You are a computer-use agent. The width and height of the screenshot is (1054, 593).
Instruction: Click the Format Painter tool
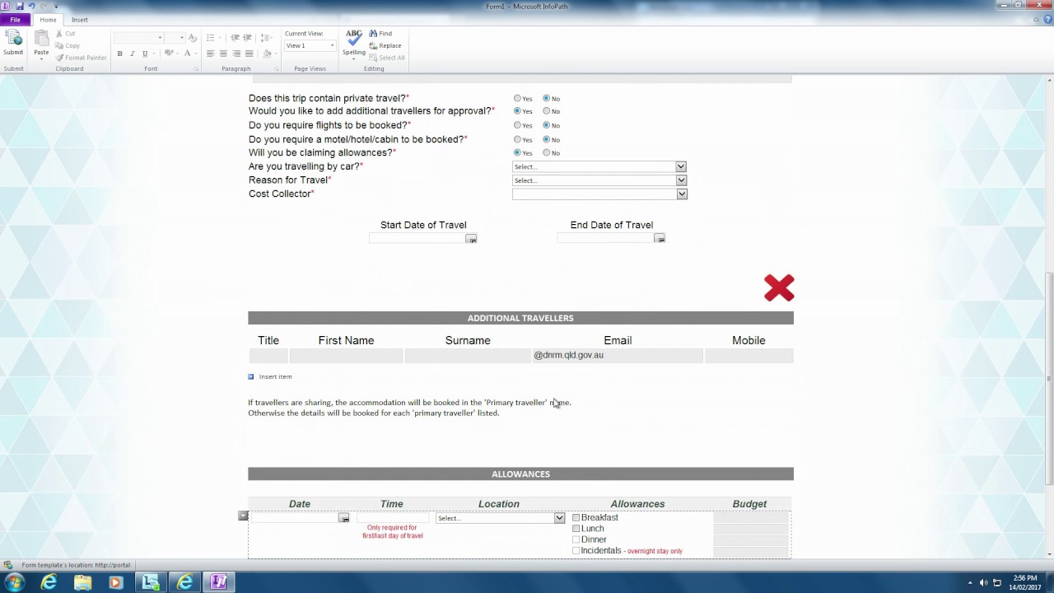coord(81,58)
